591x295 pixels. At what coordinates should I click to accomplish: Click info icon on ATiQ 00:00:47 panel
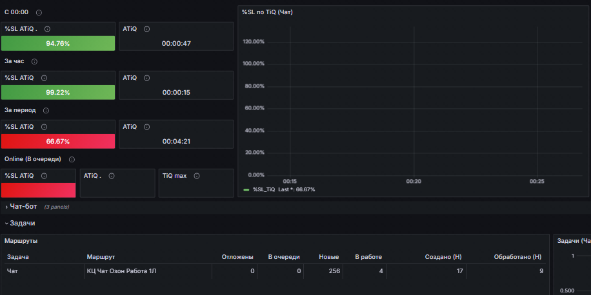coord(146,29)
